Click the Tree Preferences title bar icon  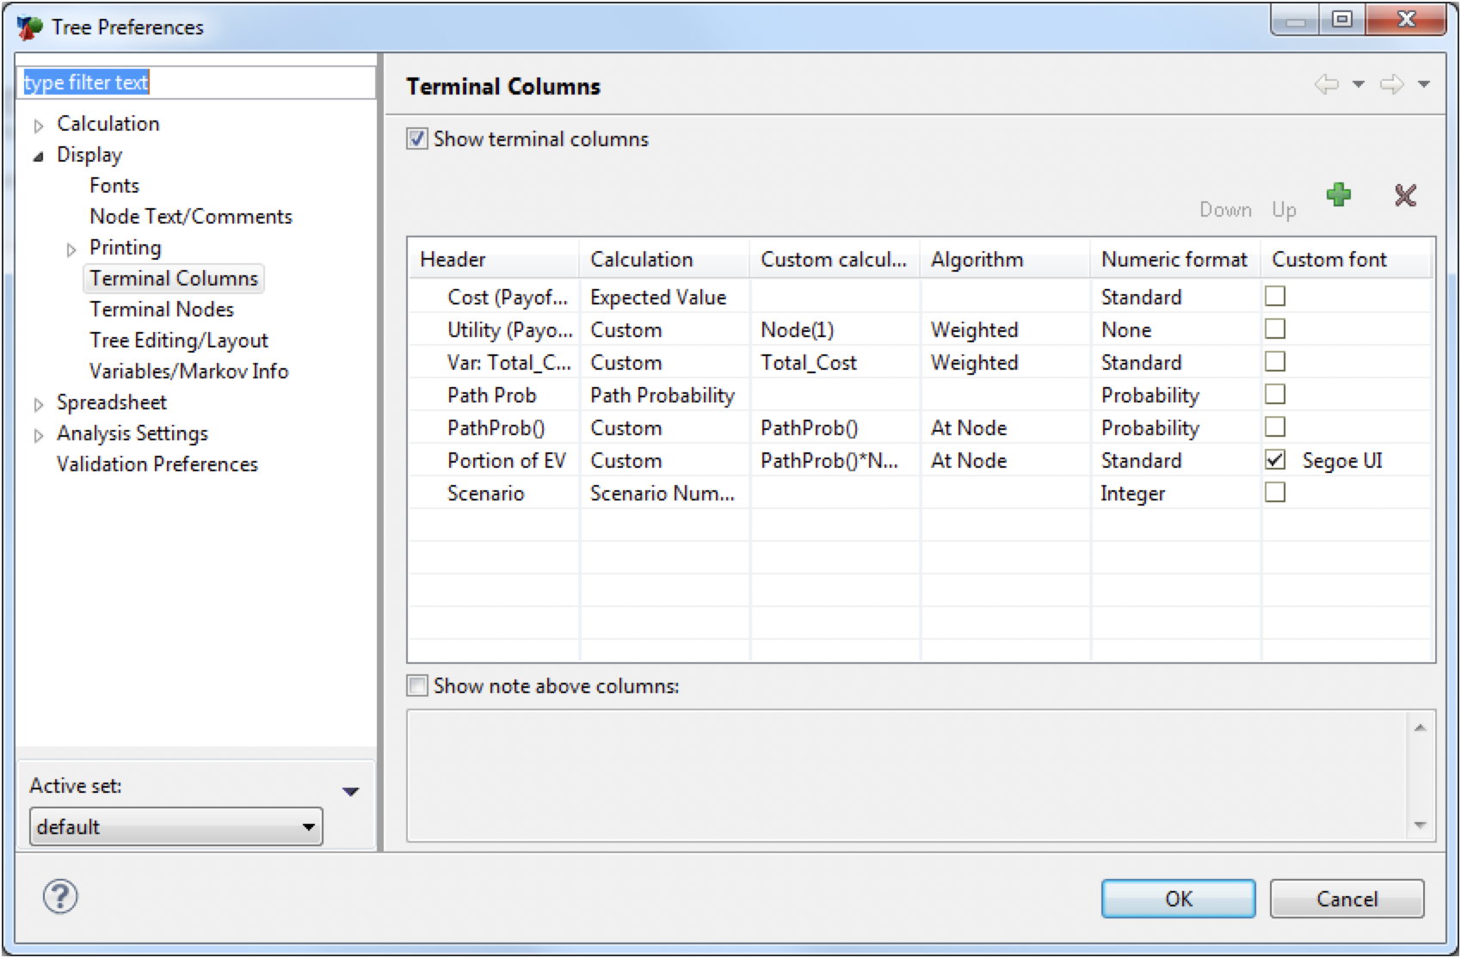(x=28, y=26)
